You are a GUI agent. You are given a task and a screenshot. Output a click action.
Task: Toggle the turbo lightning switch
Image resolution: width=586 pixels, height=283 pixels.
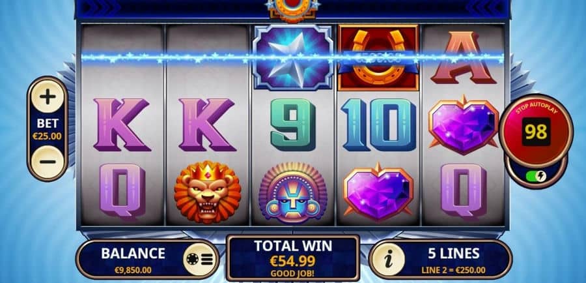point(536,176)
